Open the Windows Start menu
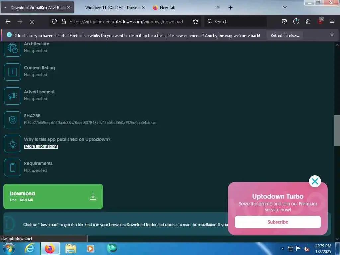Screen dimensions: 340x255 (9, 248)
